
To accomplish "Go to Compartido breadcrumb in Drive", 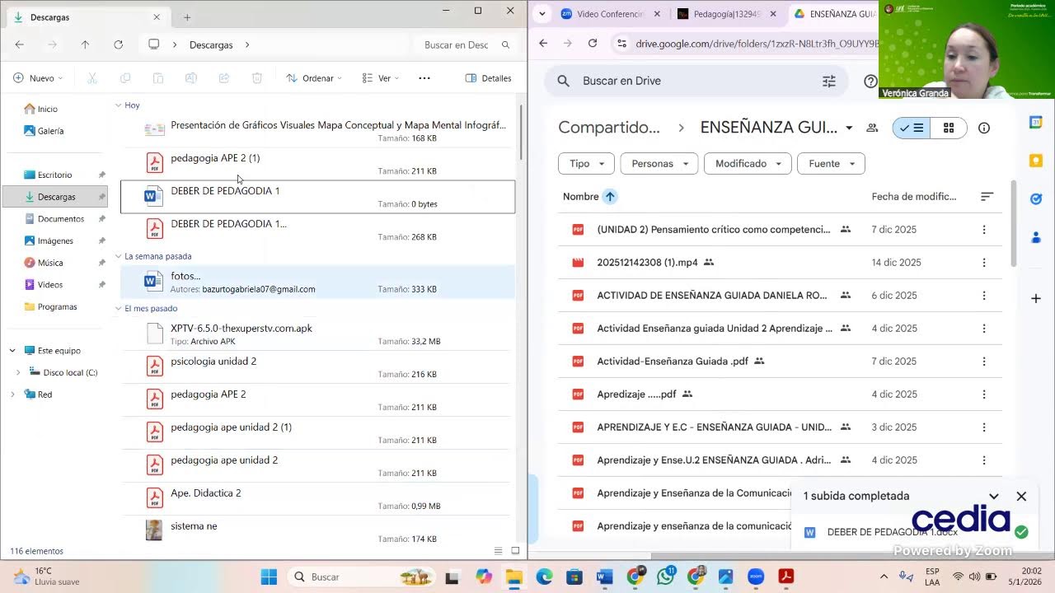I will 609,128.
